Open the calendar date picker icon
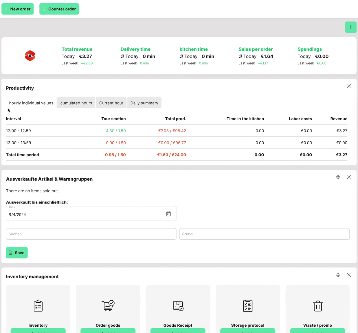Screen dimensions: 358x333 click(168, 214)
